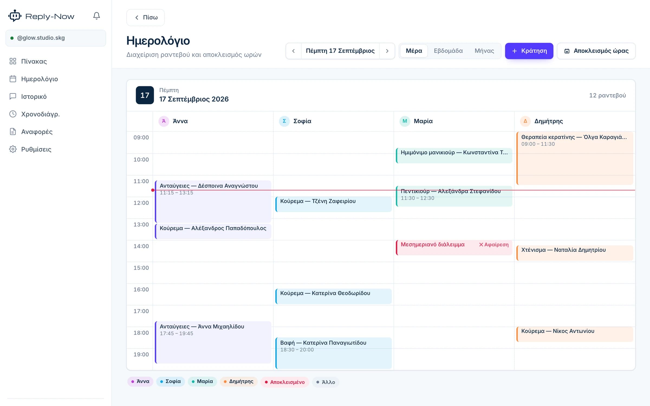The width and height of the screenshot is (650, 406).
Task: Toggle Αποκλεισμένο legend chip
Action: click(285, 382)
